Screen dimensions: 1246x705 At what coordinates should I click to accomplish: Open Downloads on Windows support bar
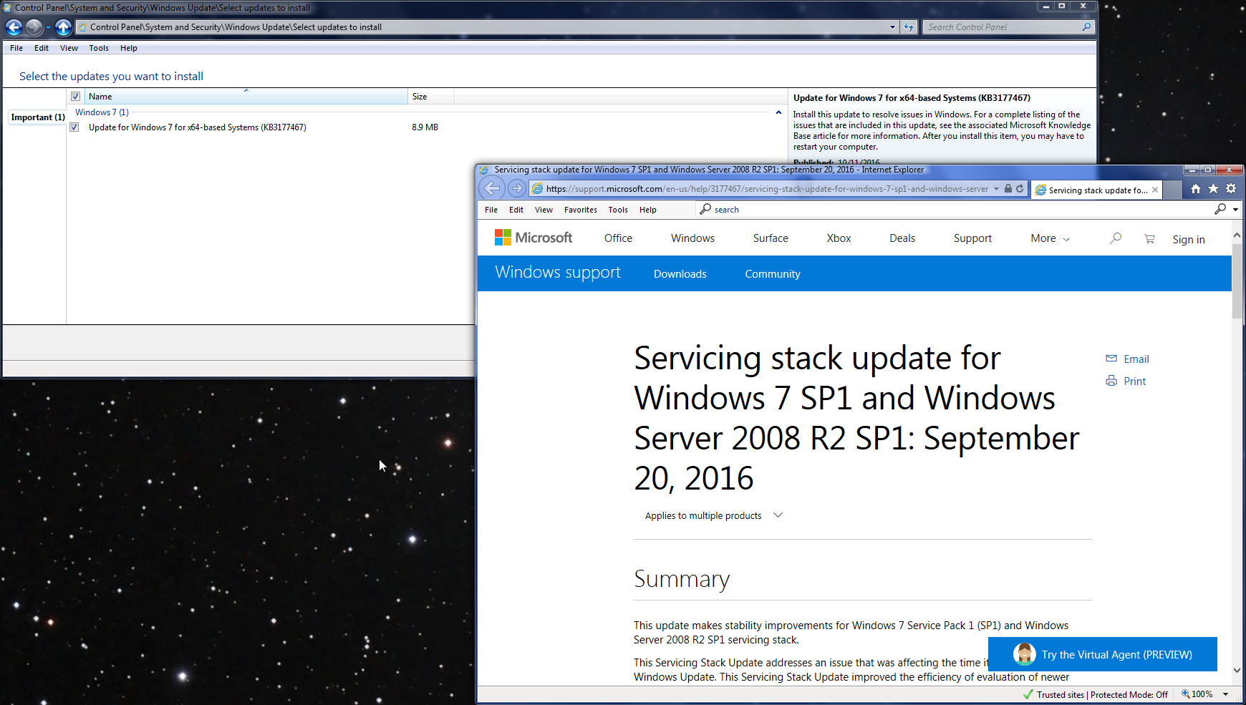coord(680,274)
